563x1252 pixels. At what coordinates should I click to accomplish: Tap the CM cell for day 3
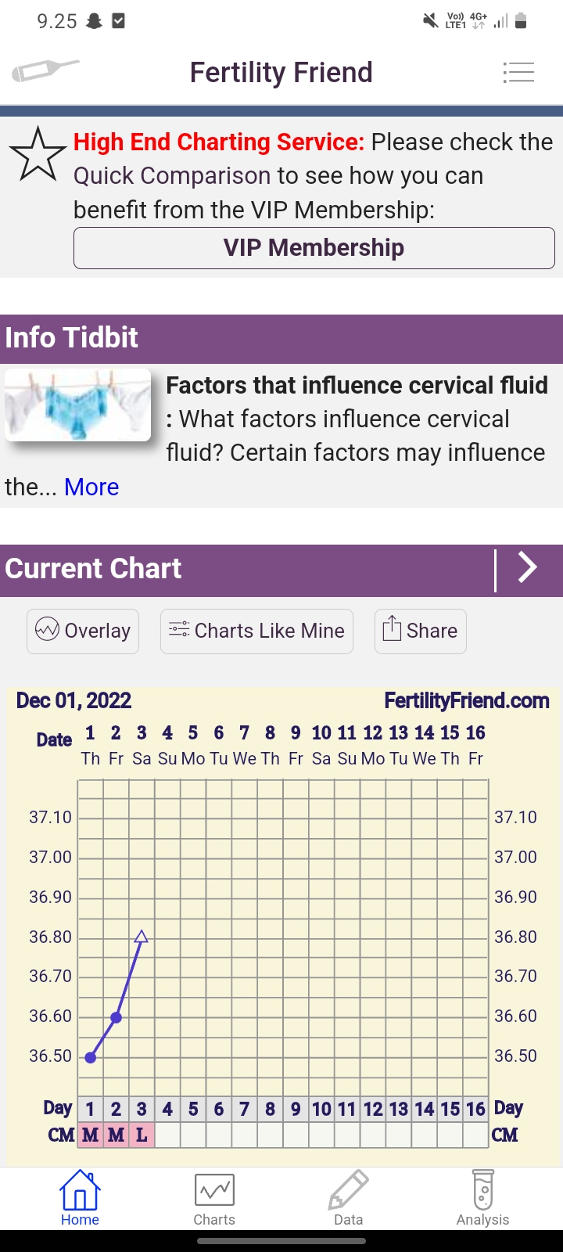[142, 1135]
